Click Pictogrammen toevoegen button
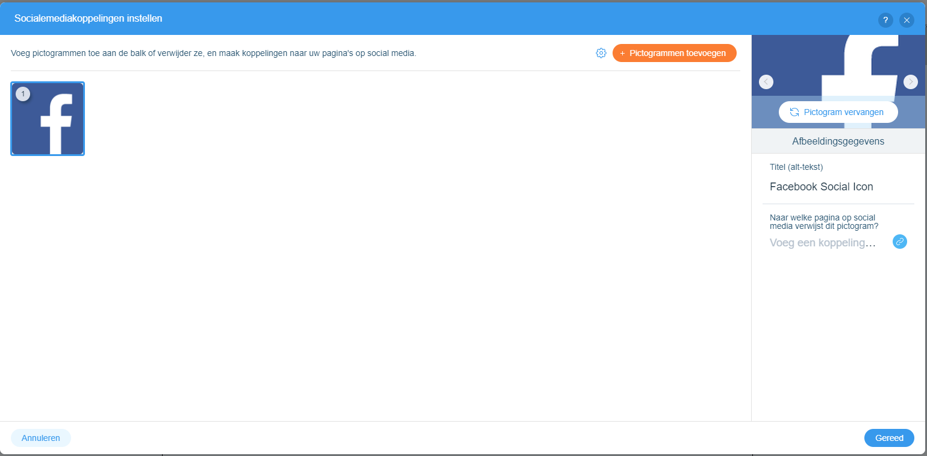This screenshot has height=456, width=927. 674,53
